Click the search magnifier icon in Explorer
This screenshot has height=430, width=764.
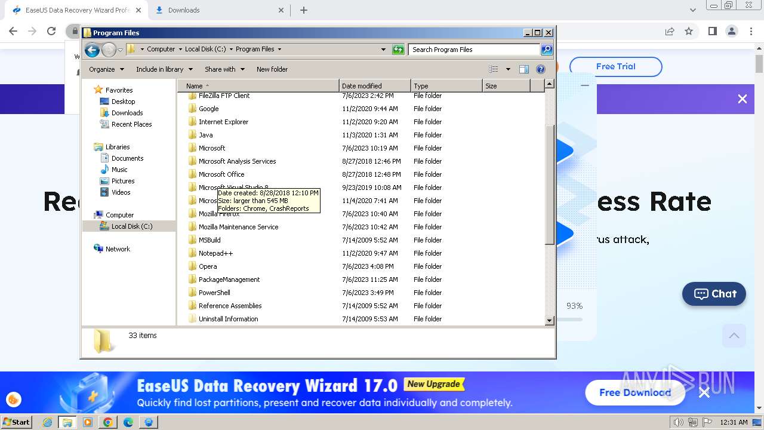pos(547,50)
